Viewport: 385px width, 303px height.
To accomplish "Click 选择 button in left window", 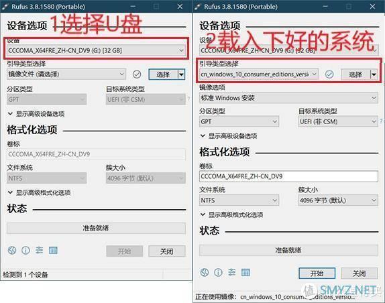I will pos(163,74).
